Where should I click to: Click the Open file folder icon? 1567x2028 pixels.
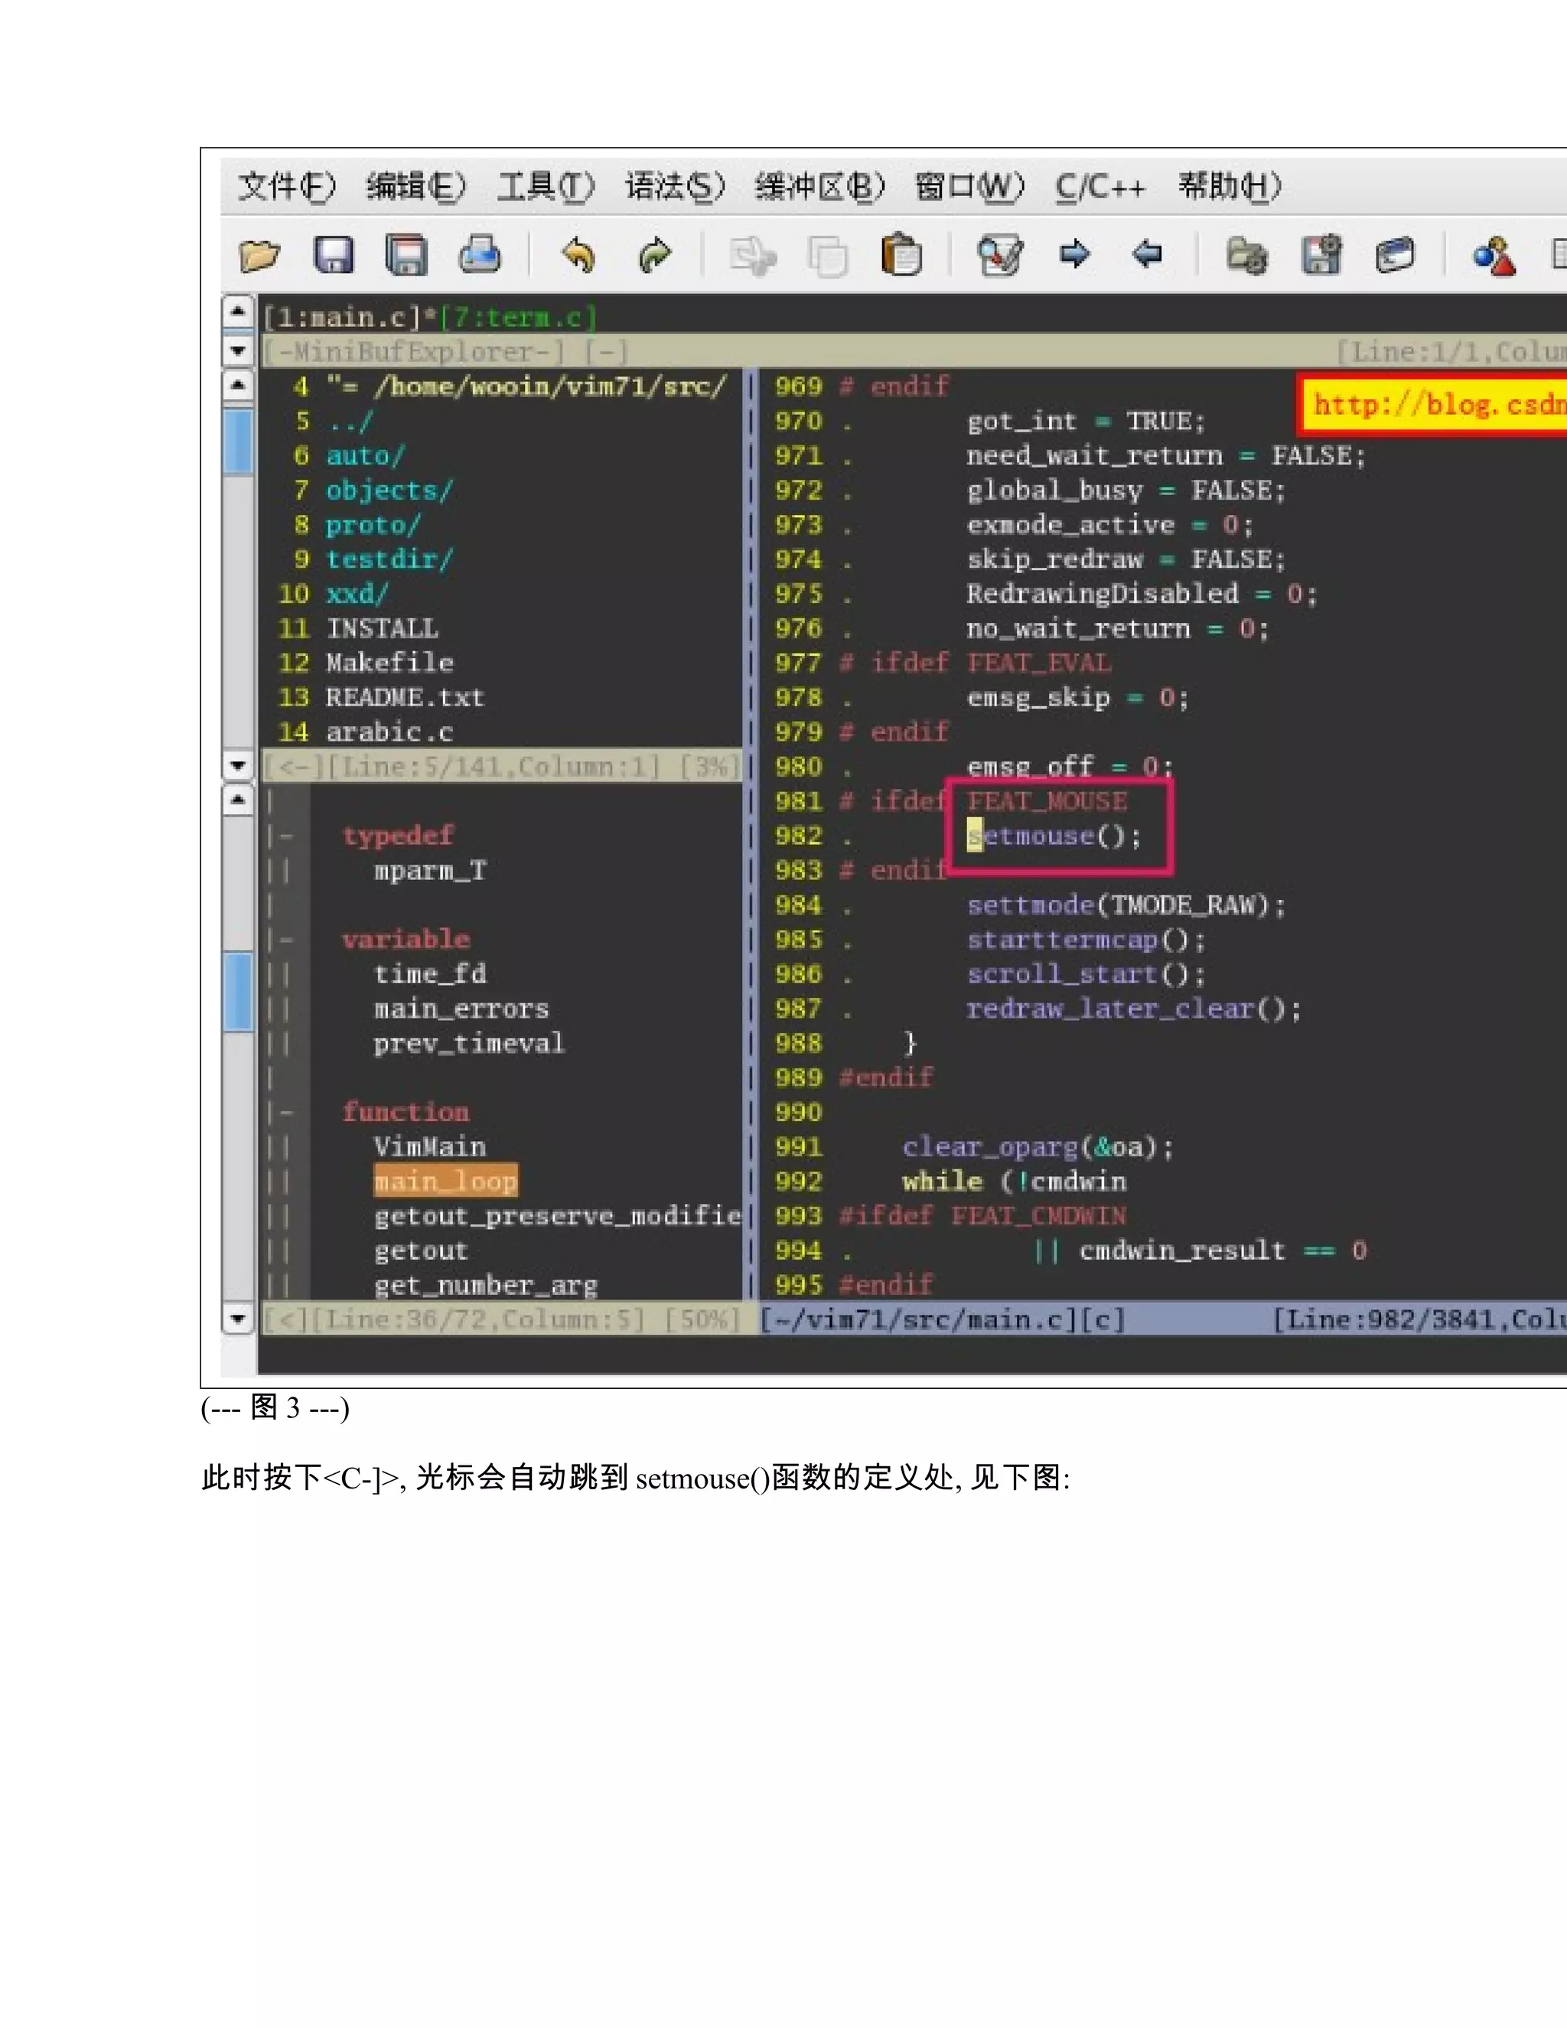(259, 254)
